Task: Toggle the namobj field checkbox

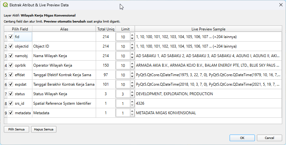Action: (x=11, y=56)
